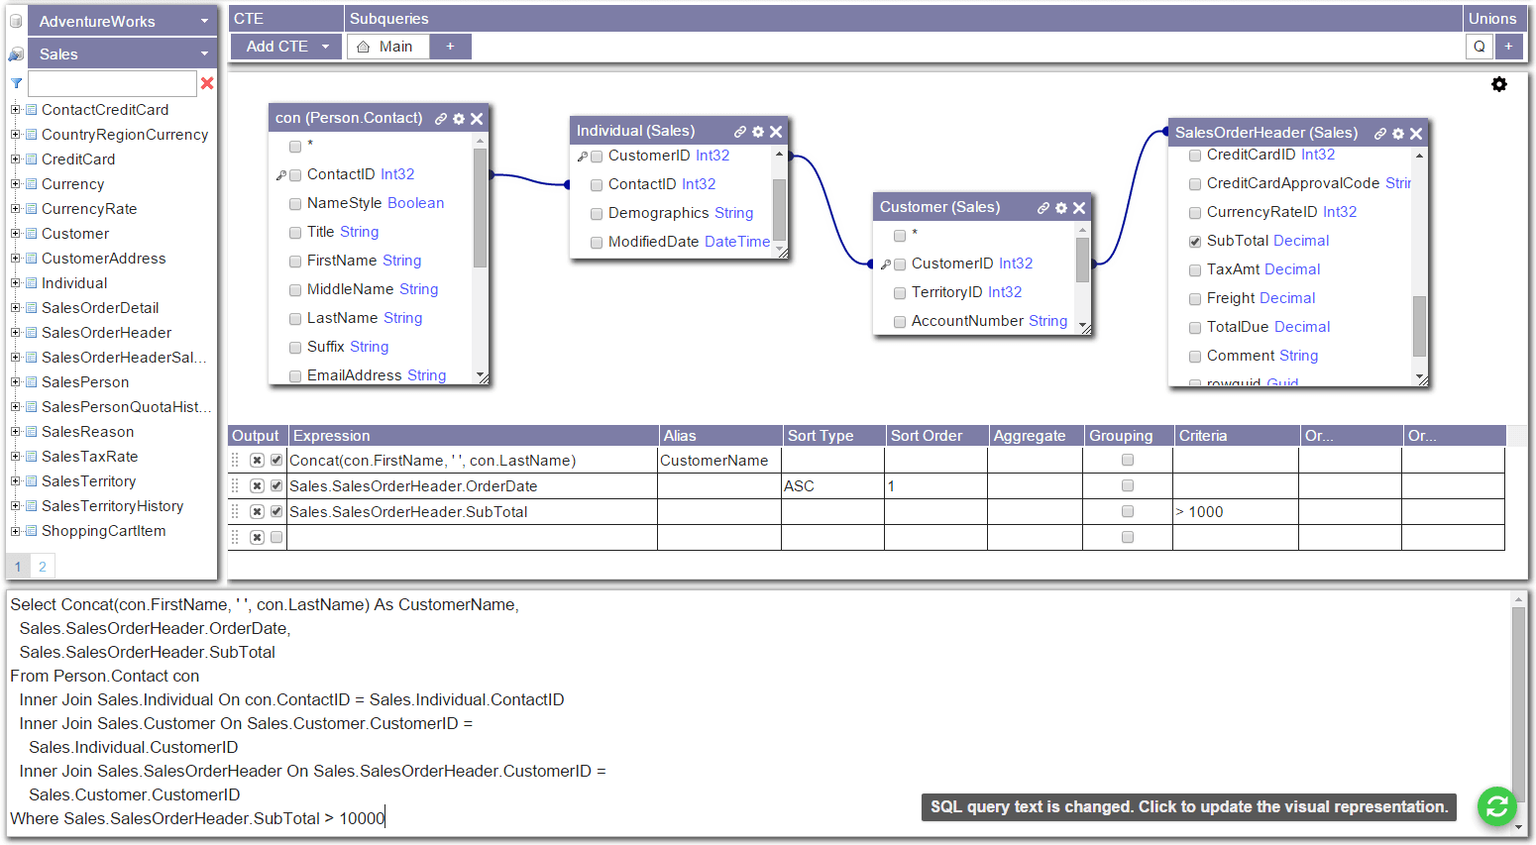1536x845 pixels.
Task: Expand the ShoppingCartItem tree node
Action: click(x=15, y=531)
